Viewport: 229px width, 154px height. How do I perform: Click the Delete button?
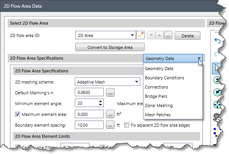(187, 35)
